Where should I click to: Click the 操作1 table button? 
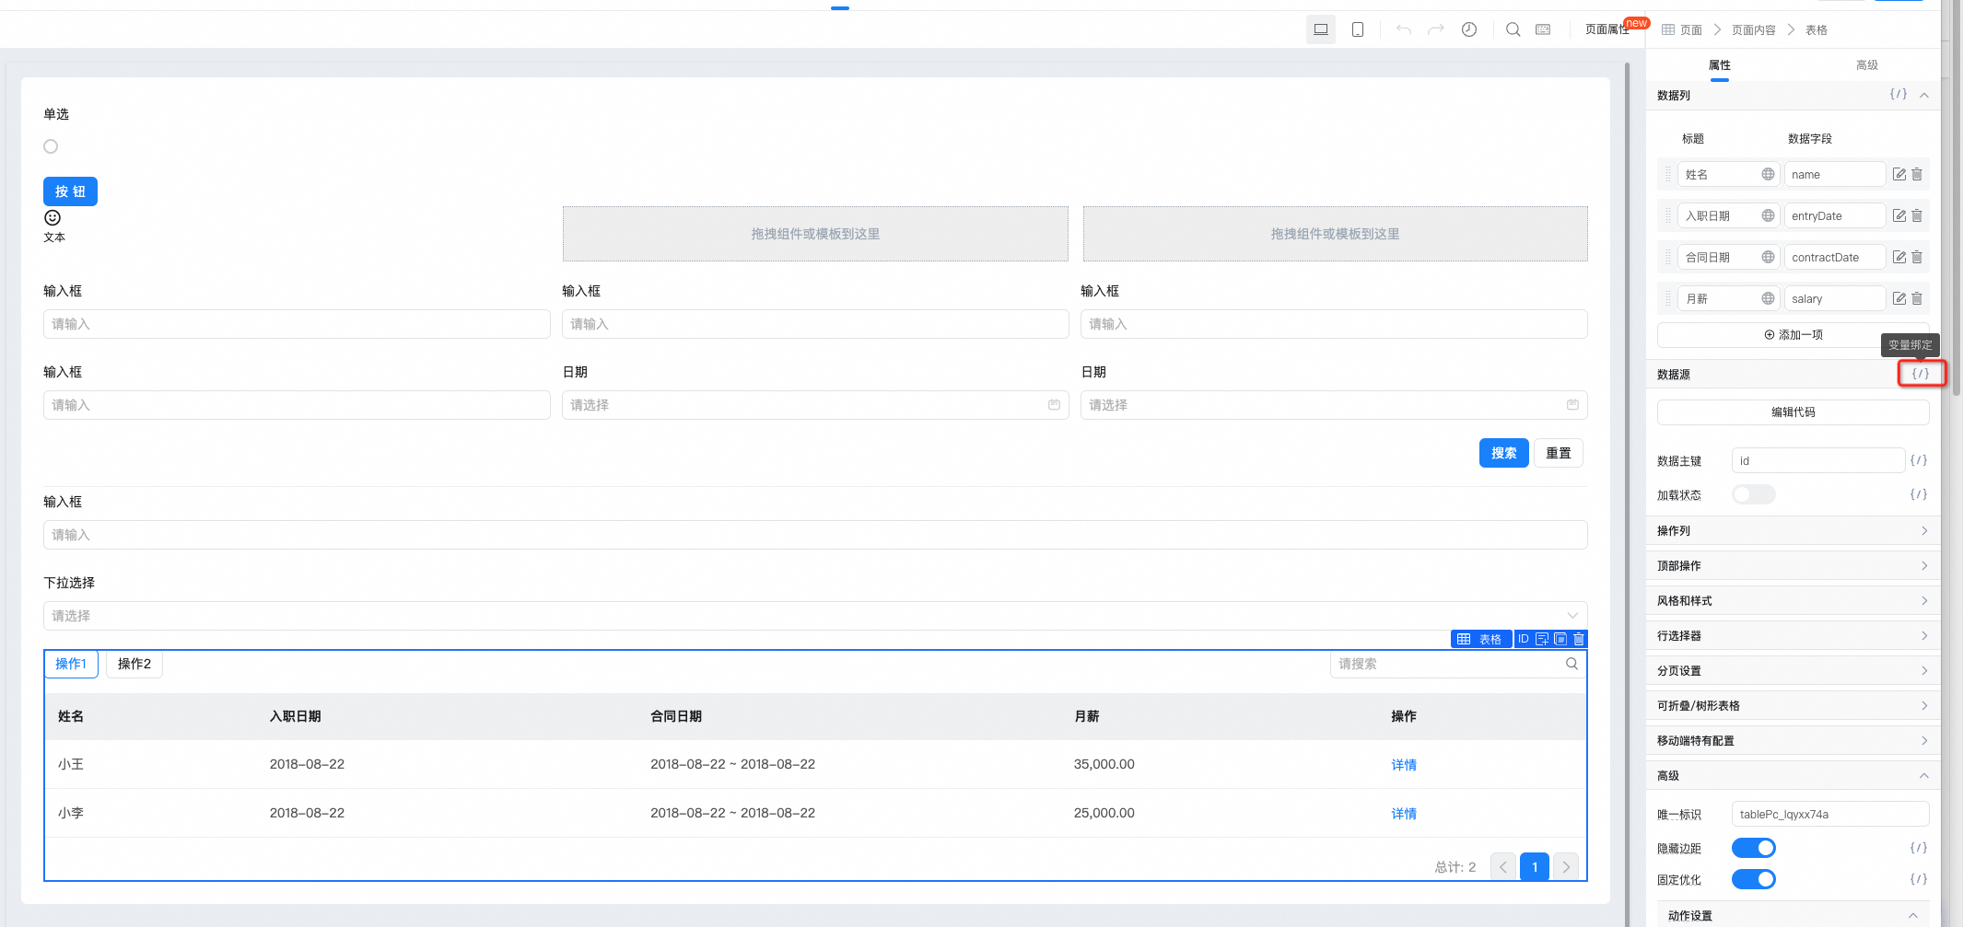click(x=71, y=664)
